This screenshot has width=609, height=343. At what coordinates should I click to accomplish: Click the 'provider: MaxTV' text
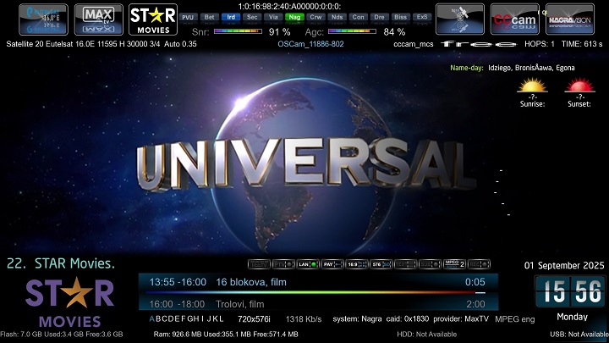461,319
